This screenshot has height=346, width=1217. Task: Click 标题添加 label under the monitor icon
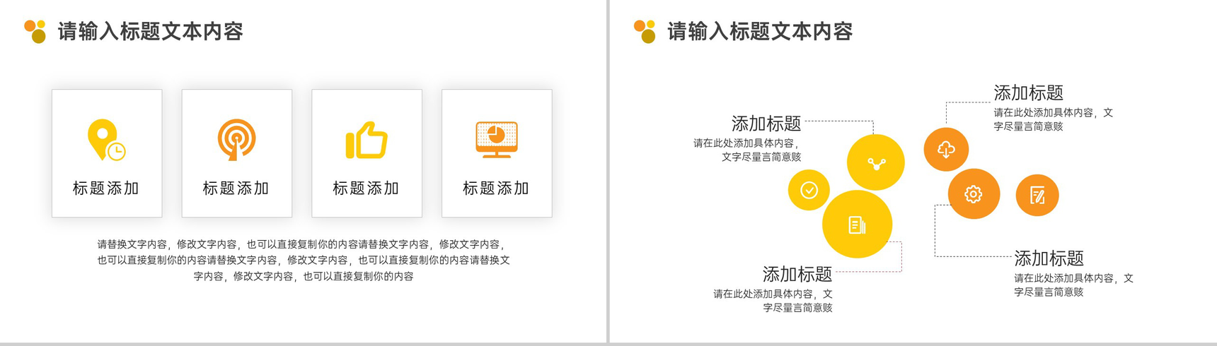tap(497, 189)
